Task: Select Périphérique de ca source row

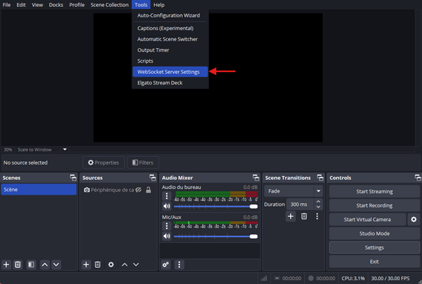Action: [118, 190]
